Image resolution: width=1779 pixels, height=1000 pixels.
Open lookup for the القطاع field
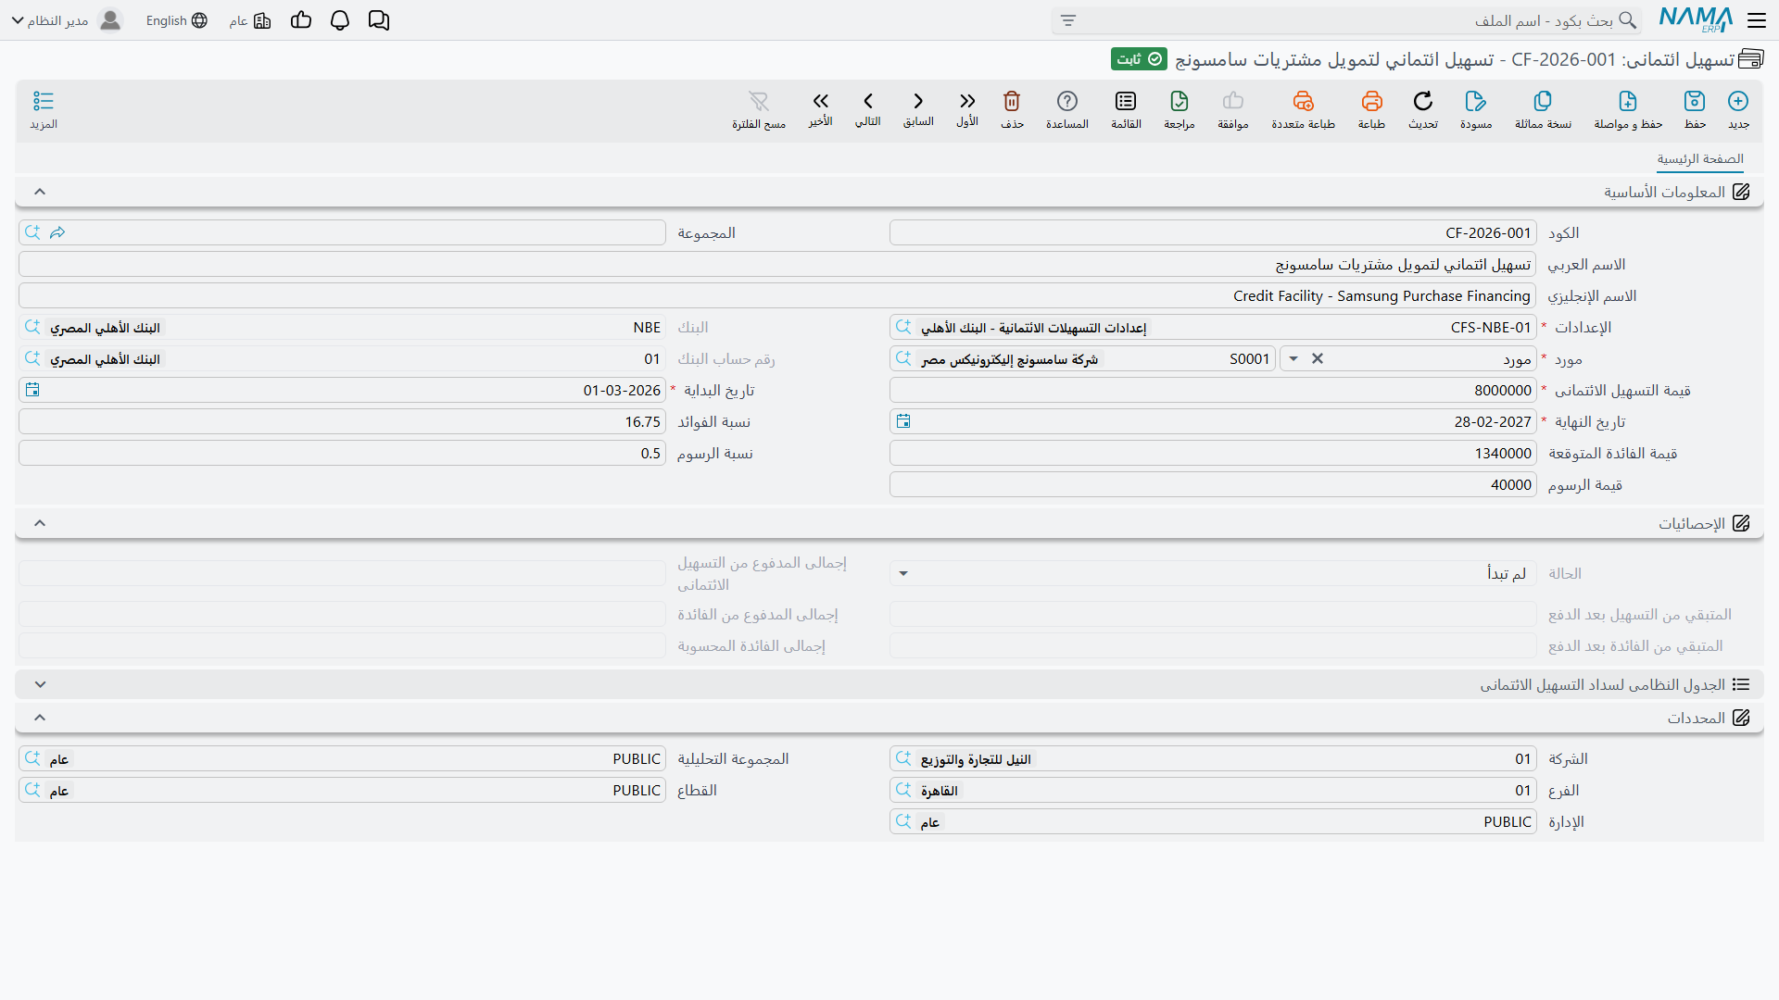(32, 790)
